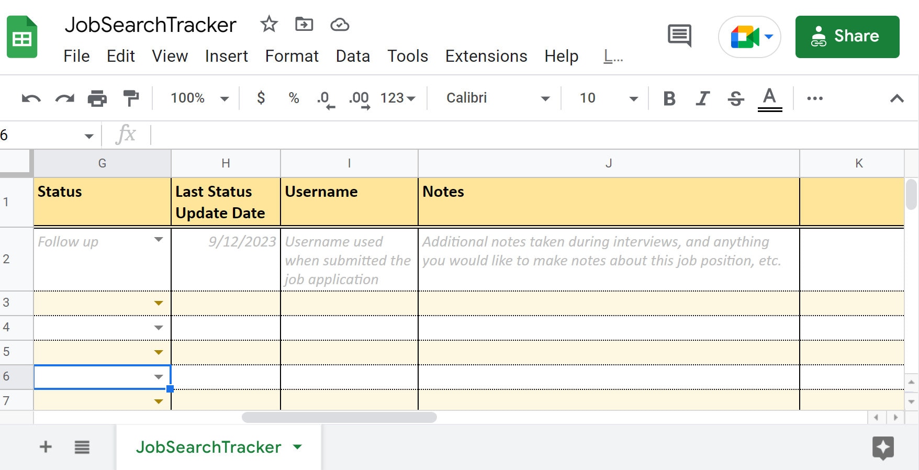Open the 123 number format dropdown
The image size is (919, 470).
point(398,98)
